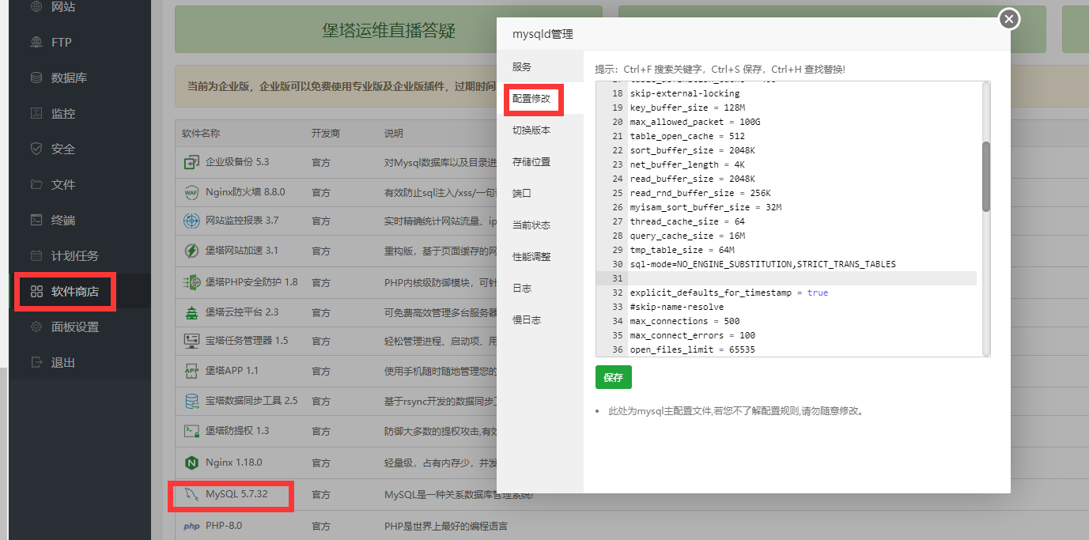This screenshot has width=1089, height=540.
Task: Click the explicit_defaults_for_timestamp line
Action: pyautogui.click(x=729, y=293)
